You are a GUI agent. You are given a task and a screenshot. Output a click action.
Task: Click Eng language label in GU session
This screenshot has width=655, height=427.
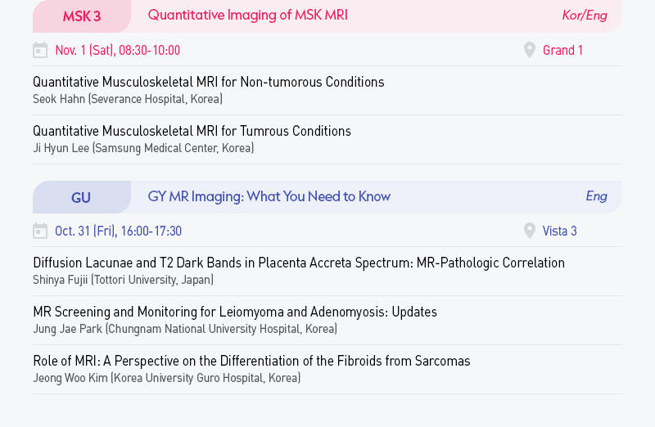(596, 196)
